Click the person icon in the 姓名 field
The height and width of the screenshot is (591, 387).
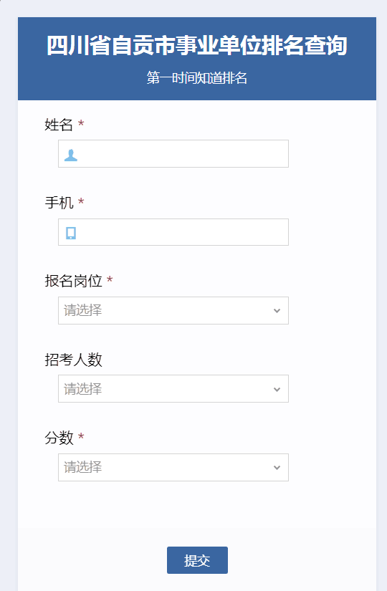tap(70, 155)
